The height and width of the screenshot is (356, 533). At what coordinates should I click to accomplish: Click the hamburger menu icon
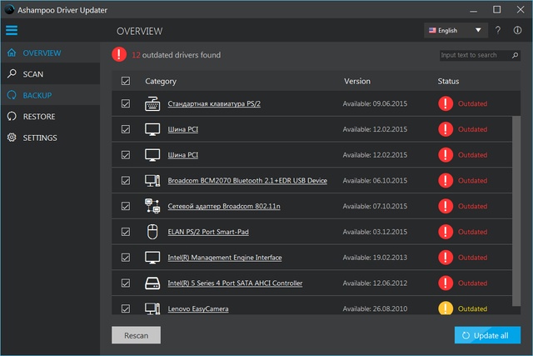point(12,31)
